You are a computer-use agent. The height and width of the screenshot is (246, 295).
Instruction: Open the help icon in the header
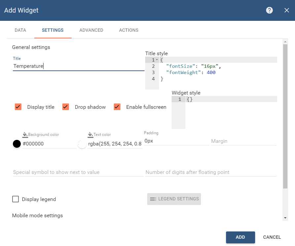pyautogui.click(x=269, y=10)
